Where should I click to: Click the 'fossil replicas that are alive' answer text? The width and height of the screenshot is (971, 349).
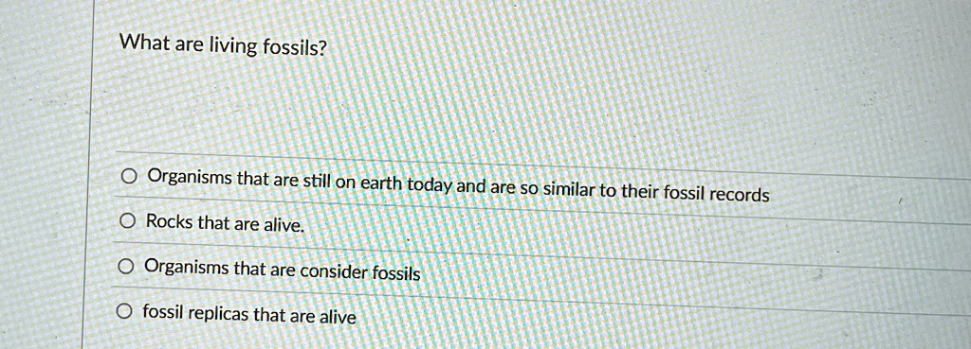click(x=249, y=315)
